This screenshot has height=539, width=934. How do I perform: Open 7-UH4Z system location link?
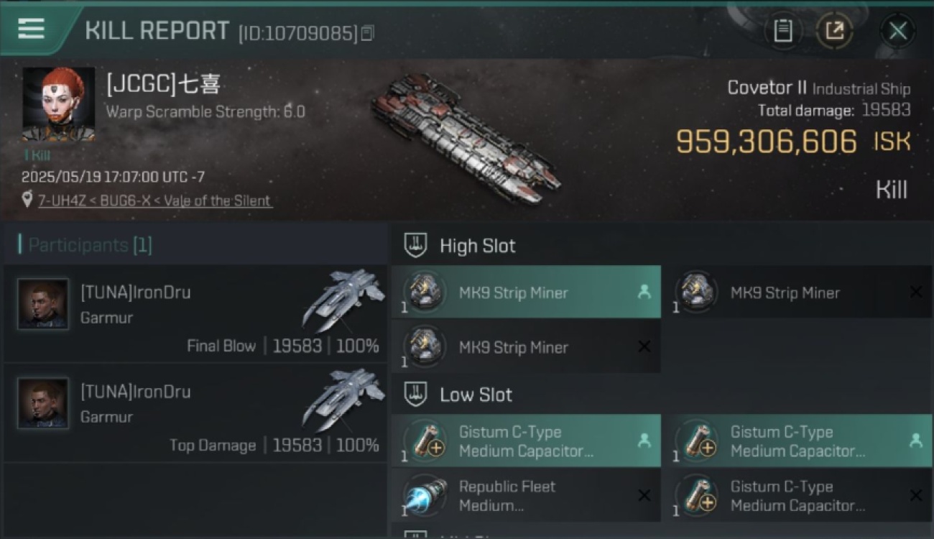pos(155,201)
